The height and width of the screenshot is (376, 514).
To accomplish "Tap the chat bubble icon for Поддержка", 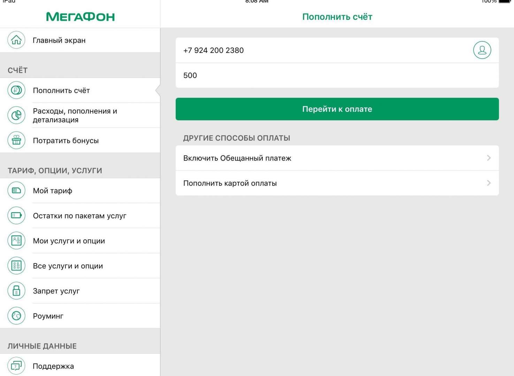I will tap(16, 366).
